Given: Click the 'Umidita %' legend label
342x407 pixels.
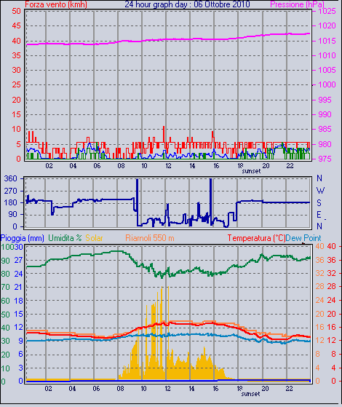Looking at the screenshot, I should tap(65, 238).
